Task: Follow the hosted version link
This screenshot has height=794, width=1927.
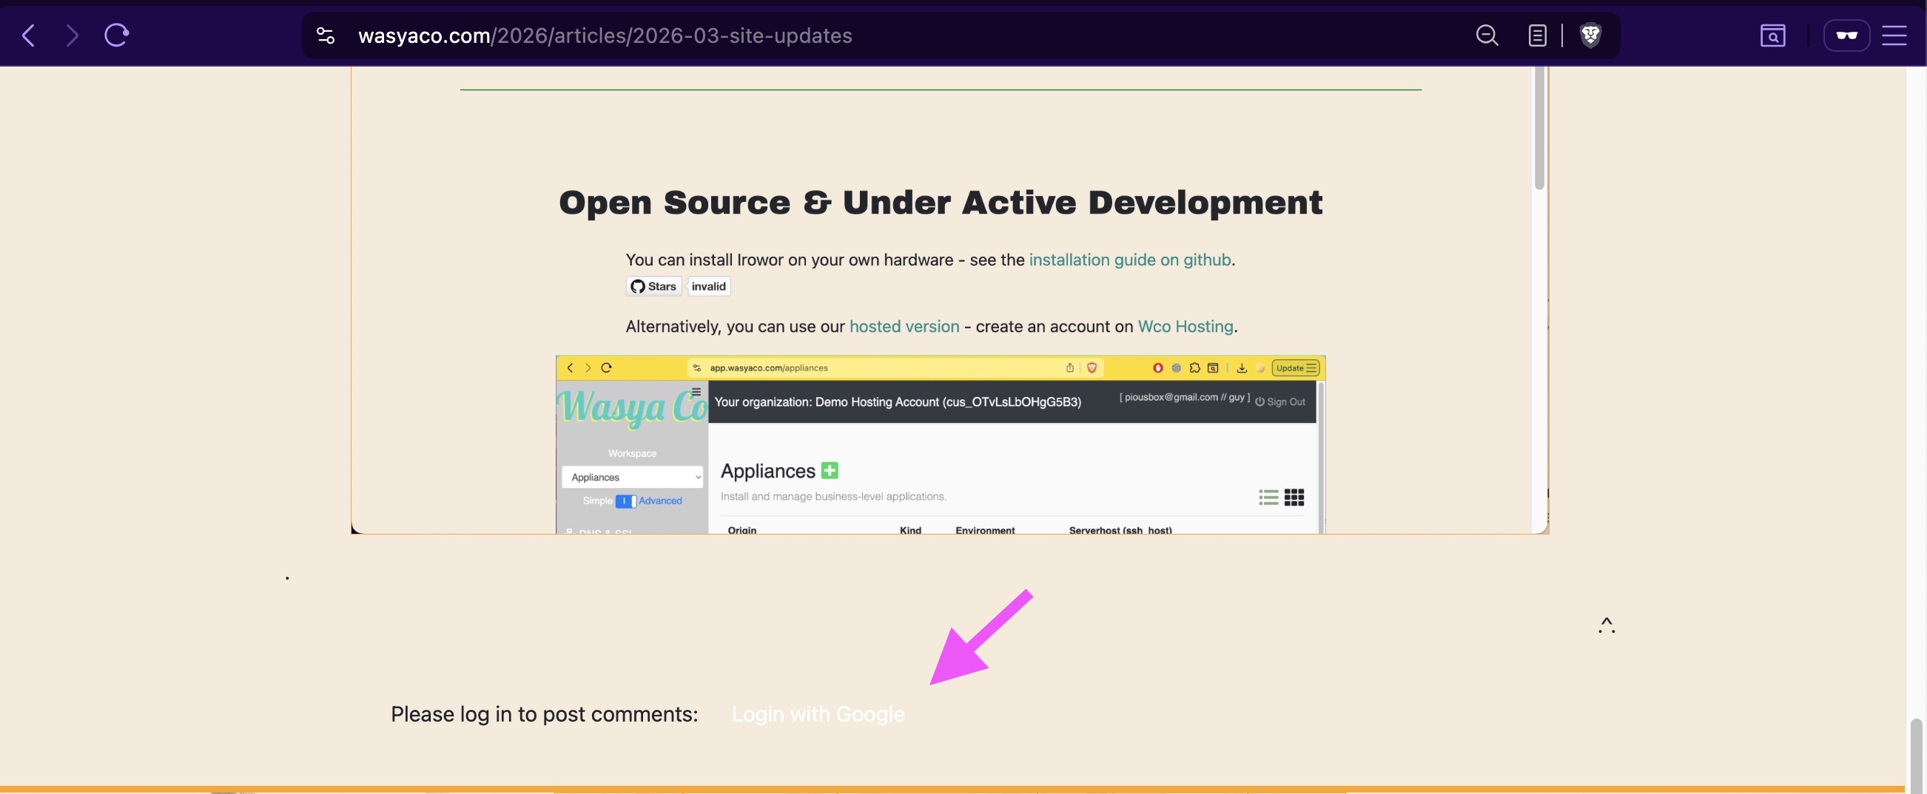Action: click(x=904, y=327)
